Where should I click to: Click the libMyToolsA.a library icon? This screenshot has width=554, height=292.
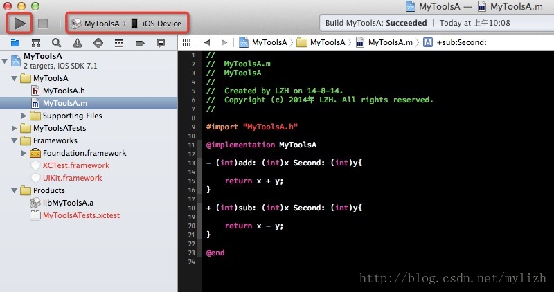35,203
